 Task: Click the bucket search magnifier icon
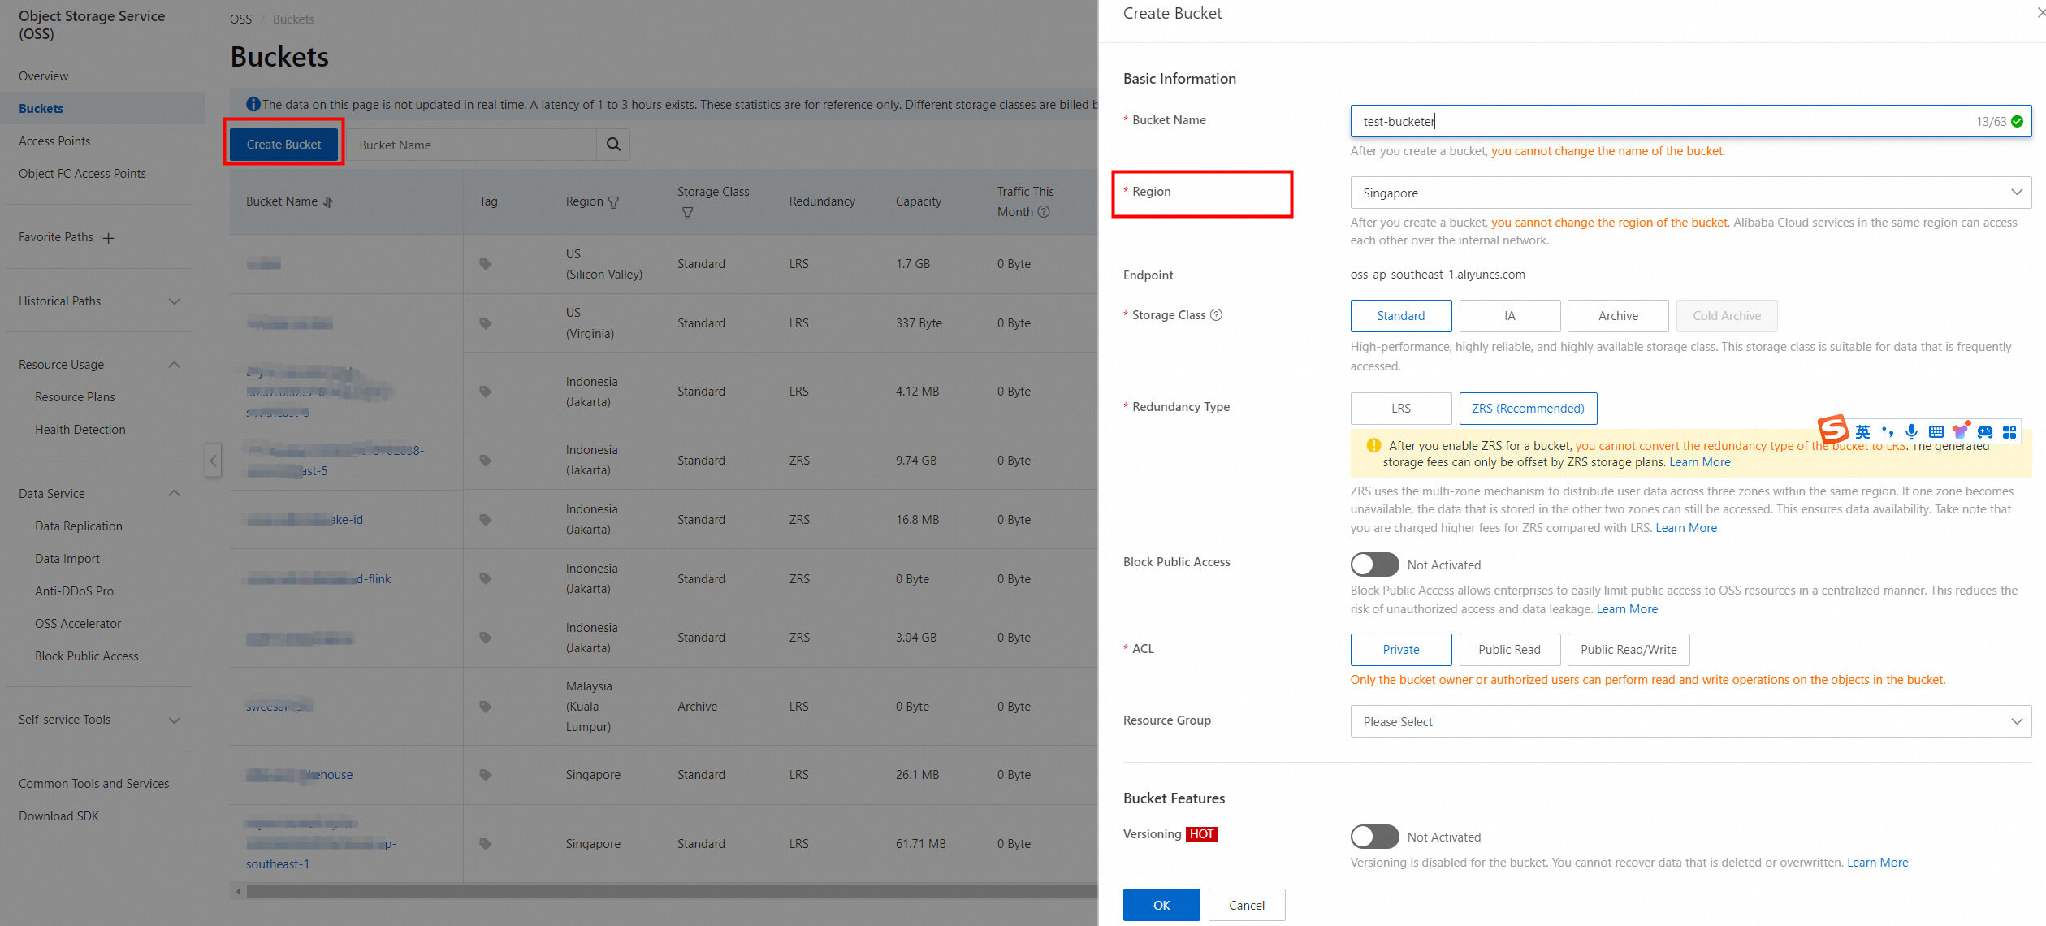point(613,145)
